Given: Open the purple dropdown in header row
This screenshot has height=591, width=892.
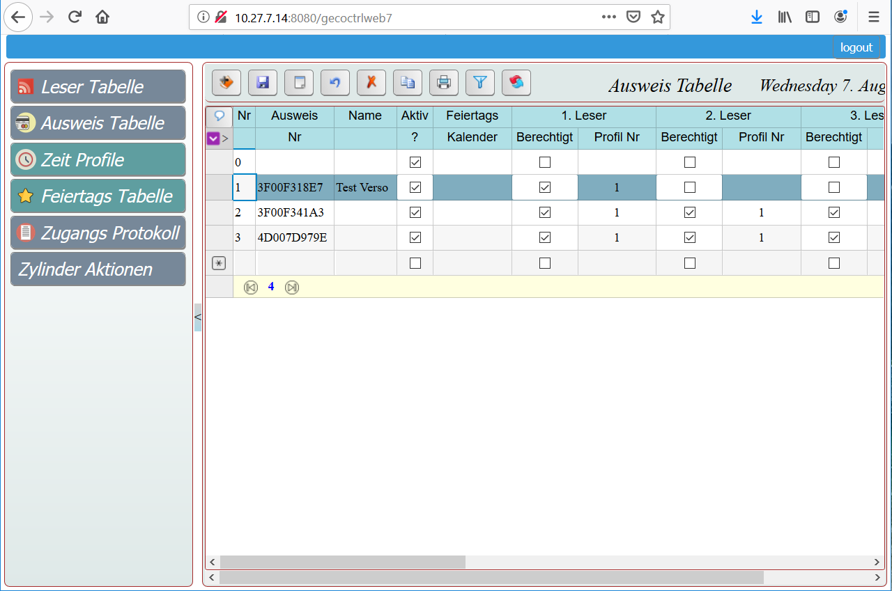Looking at the screenshot, I should (214, 139).
